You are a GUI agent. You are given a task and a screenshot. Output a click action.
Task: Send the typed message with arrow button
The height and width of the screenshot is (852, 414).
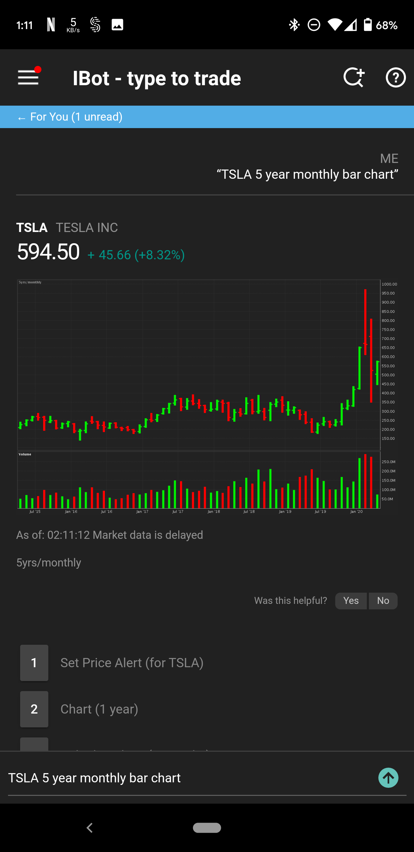coord(388,777)
